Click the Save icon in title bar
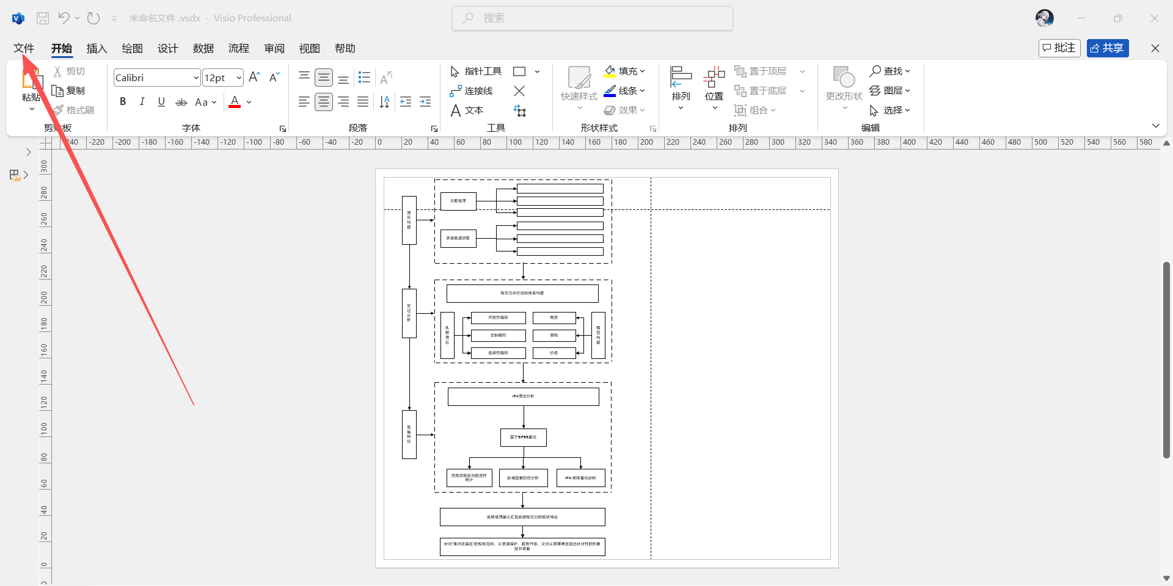The width and height of the screenshot is (1173, 586). tap(43, 18)
